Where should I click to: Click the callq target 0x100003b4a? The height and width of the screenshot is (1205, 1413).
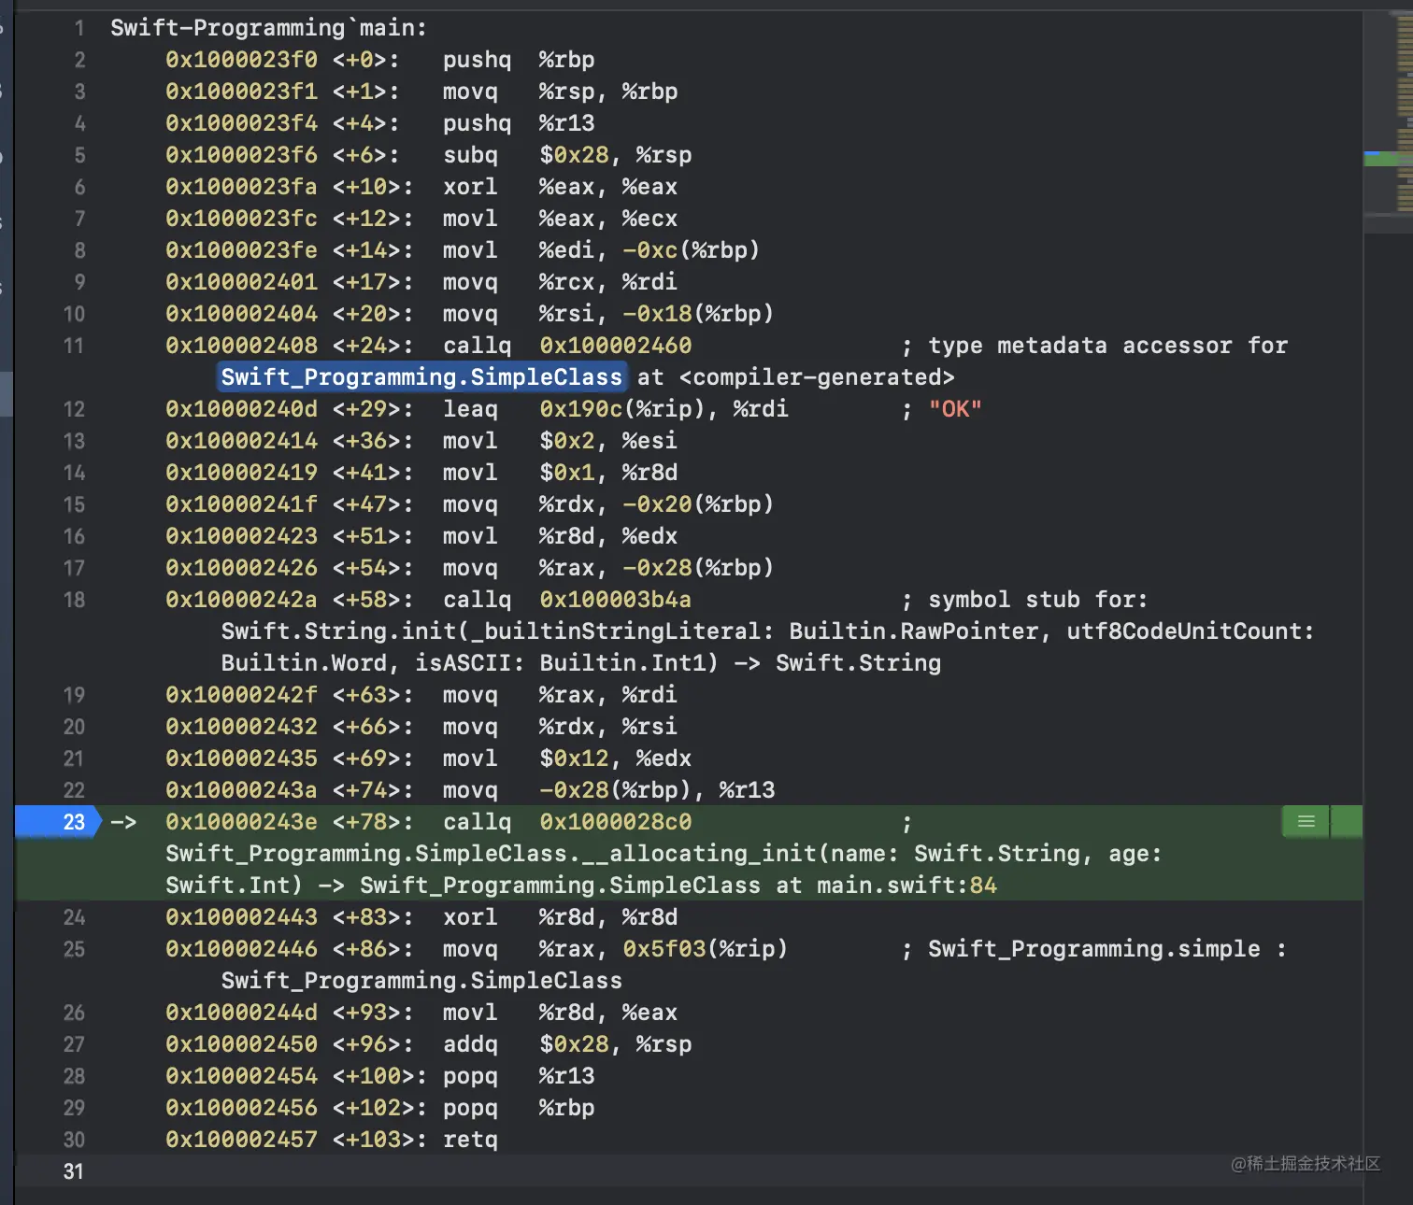[616, 600]
